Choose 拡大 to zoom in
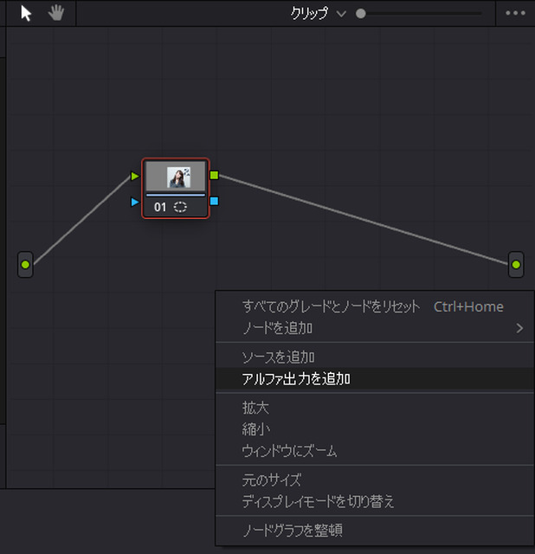This screenshot has height=554, width=535. (375, 408)
